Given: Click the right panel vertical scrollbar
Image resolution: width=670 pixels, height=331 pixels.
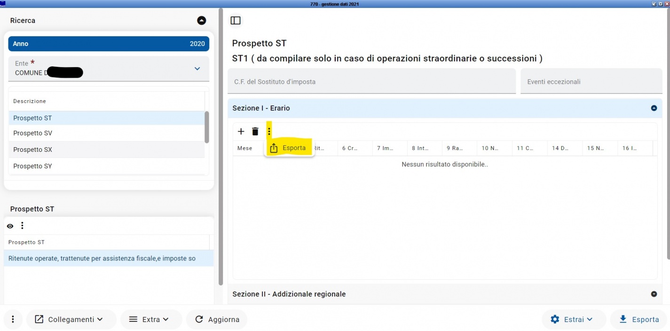Looking at the screenshot, I should [x=668, y=134].
